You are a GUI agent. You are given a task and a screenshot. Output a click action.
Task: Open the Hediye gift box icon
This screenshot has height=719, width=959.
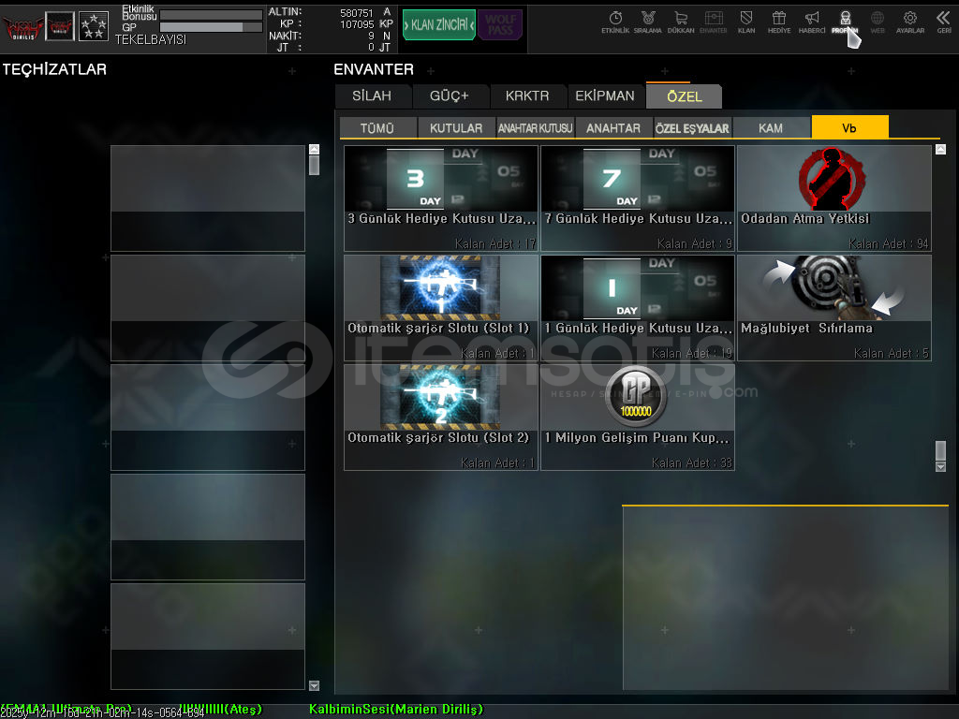[x=778, y=21]
